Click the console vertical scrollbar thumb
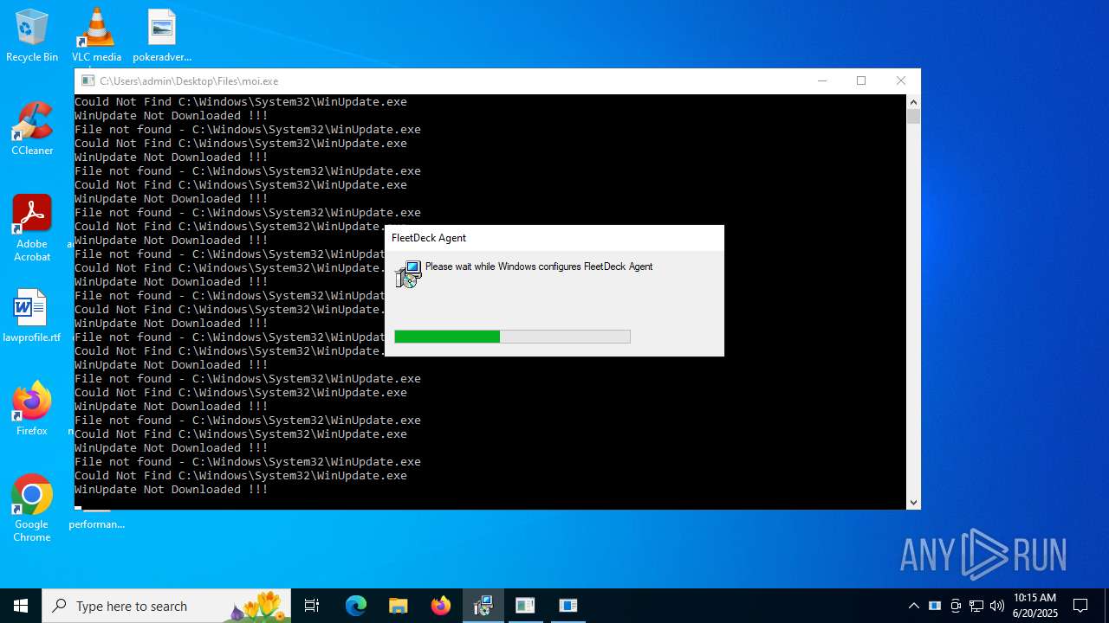1109x623 pixels. click(913, 116)
